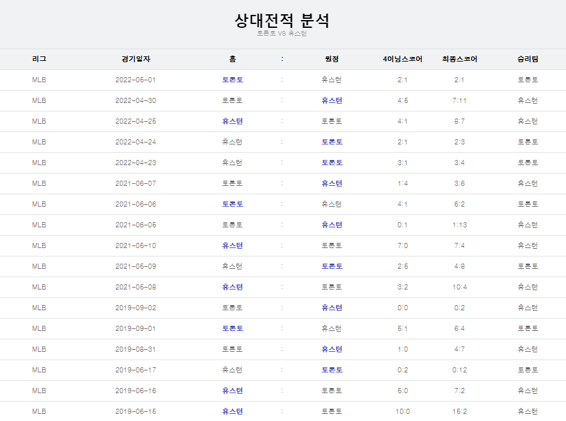Click winning team 토론토 in 2021-06-06 row
The width and height of the screenshot is (566, 421).
(x=528, y=205)
